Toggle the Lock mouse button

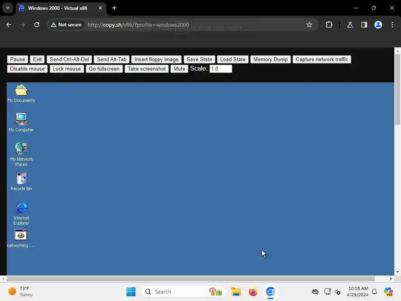(x=67, y=69)
